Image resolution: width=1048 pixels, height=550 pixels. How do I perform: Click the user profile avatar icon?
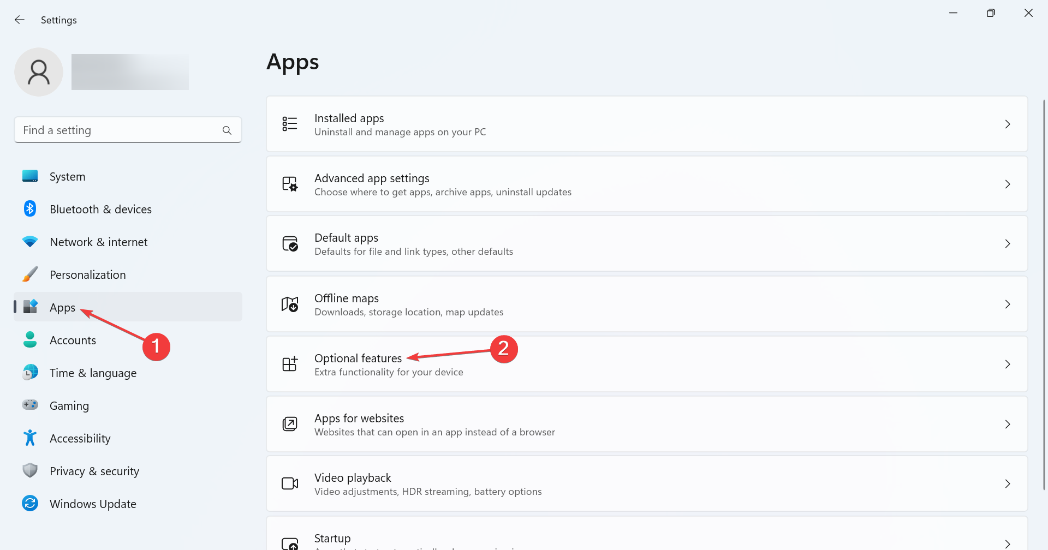point(39,72)
